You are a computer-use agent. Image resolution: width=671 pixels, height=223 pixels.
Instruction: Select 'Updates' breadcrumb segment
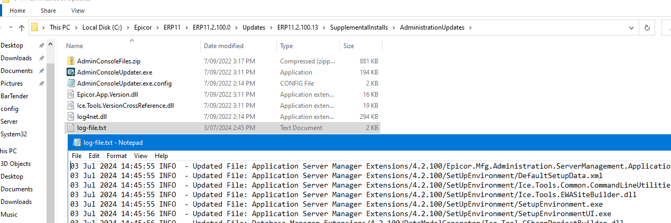point(254,27)
